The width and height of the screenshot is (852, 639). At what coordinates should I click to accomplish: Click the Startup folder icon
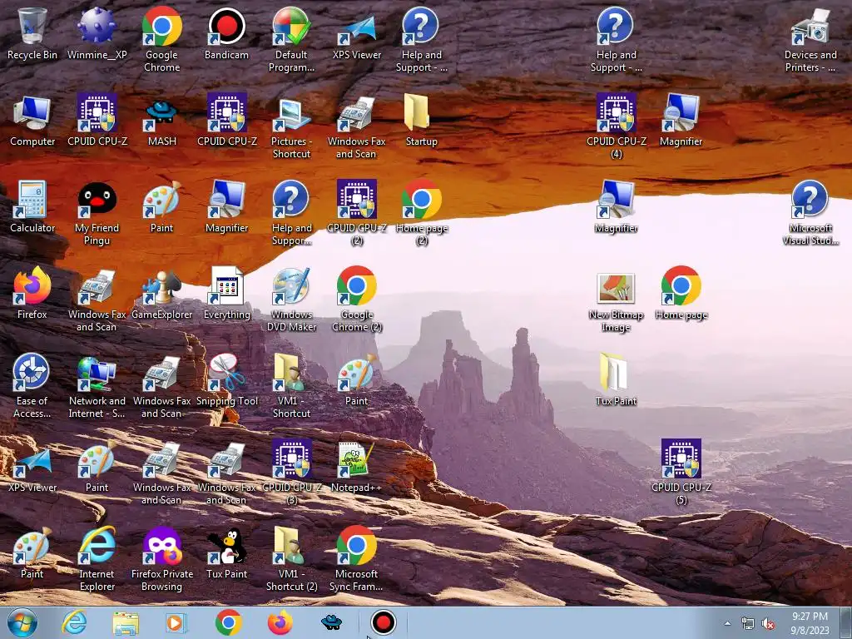421,121
